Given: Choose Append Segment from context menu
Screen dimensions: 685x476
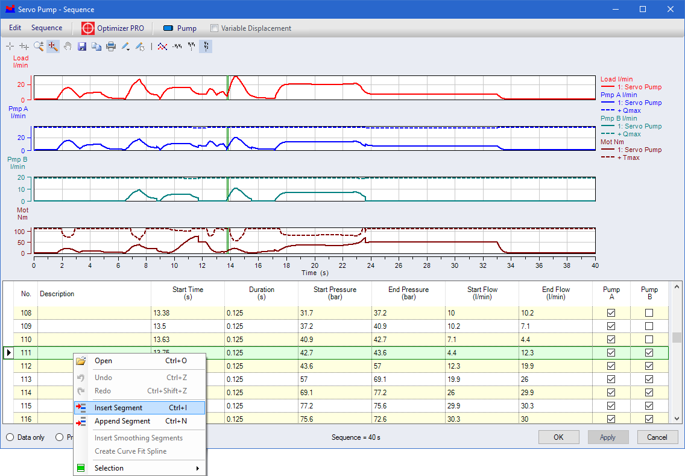Looking at the screenshot, I should tap(122, 421).
